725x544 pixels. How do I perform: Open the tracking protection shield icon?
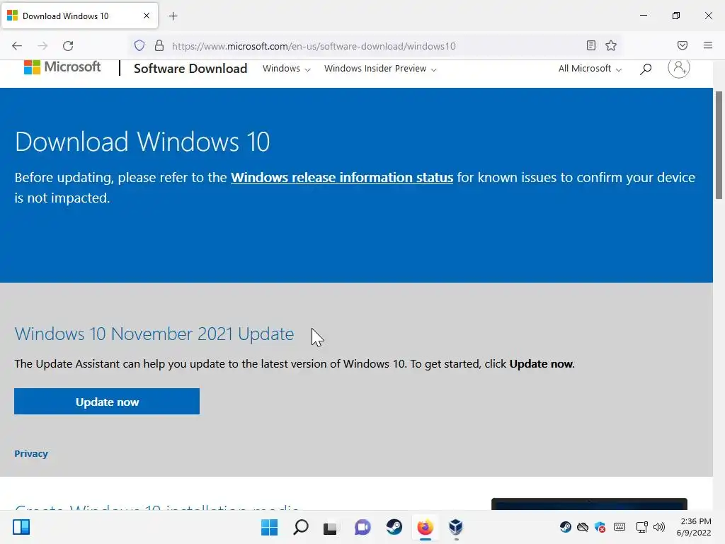pyautogui.click(x=139, y=45)
